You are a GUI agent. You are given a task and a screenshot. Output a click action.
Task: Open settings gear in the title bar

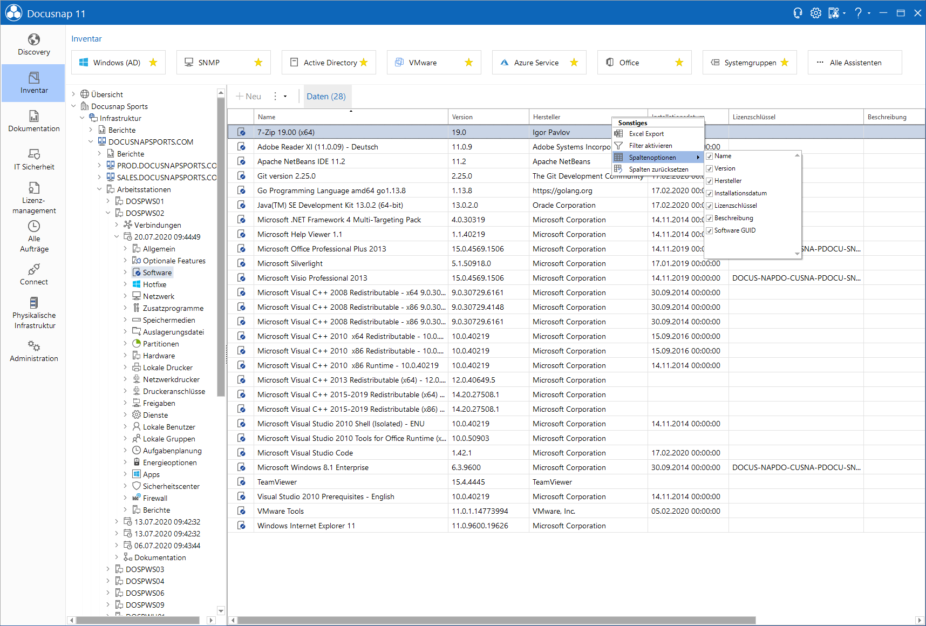coord(816,13)
